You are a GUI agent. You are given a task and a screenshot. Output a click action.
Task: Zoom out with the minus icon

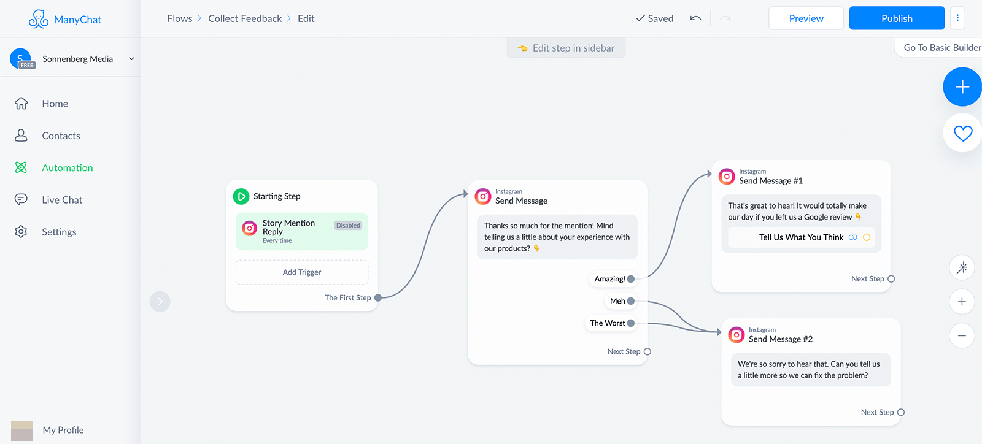[962, 335]
